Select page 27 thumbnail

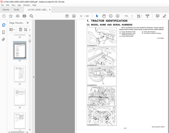point(20,121)
